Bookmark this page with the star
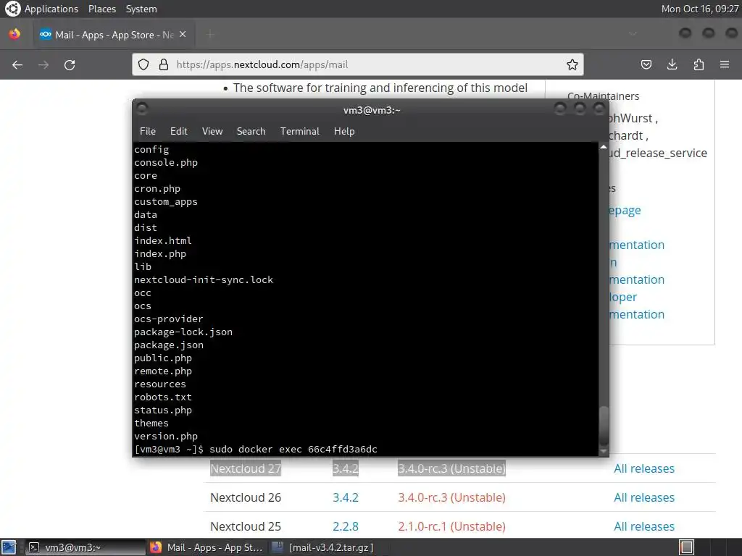 tap(572, 64)
